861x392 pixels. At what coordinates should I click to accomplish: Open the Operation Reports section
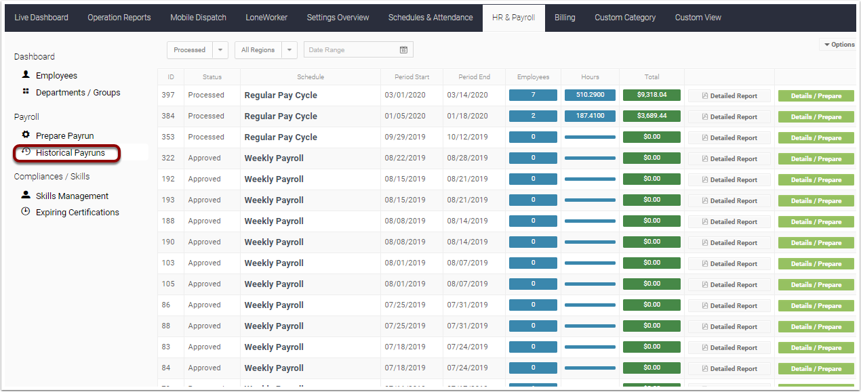click(x=119, y=18)
